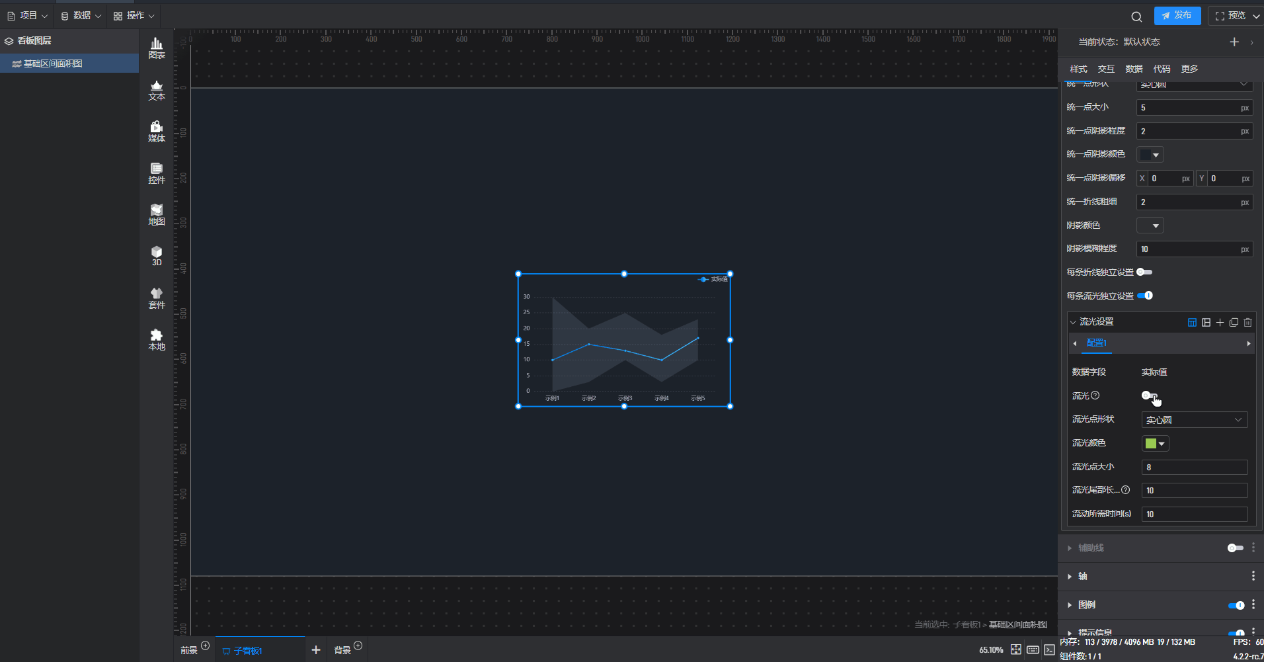Screen dimensions: 1264x662
Task: Open the 图表 chart components icon
Action: click(157, 48)
